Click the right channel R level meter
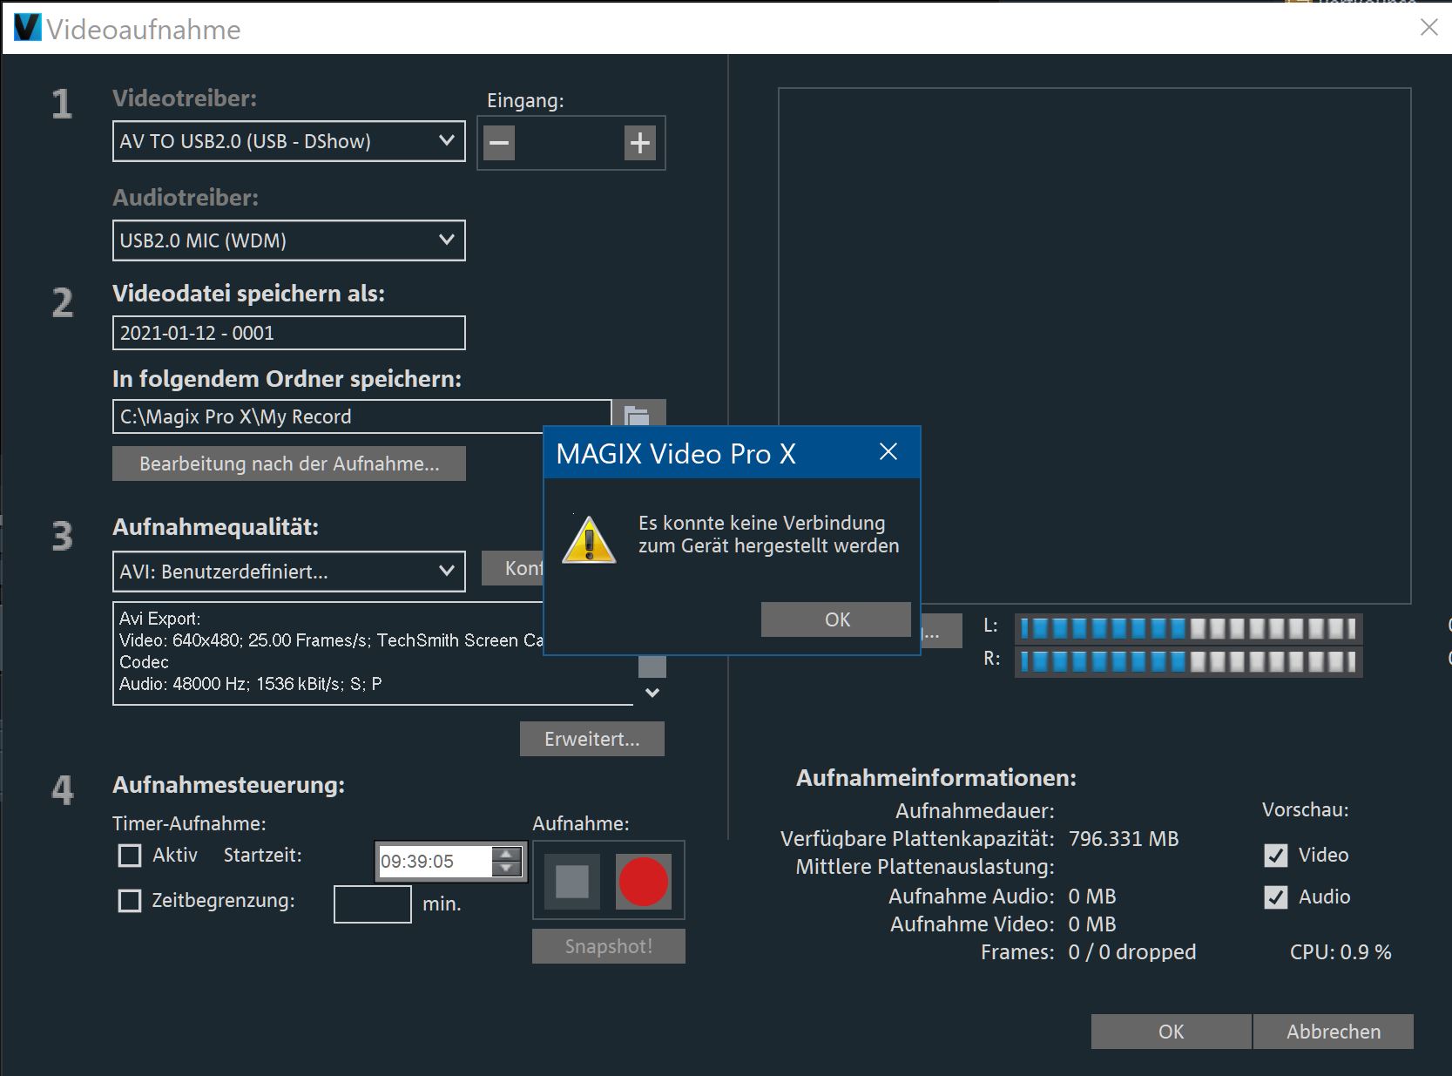Image resolution: width=1452 pixels, height=1076 pixels. pos(1188,661)
